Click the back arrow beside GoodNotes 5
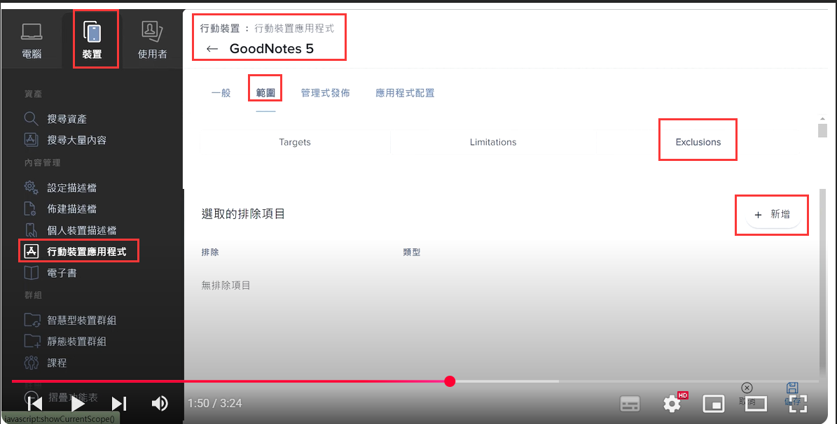Viewport: 837px width, 424px height. pos(212,49)
